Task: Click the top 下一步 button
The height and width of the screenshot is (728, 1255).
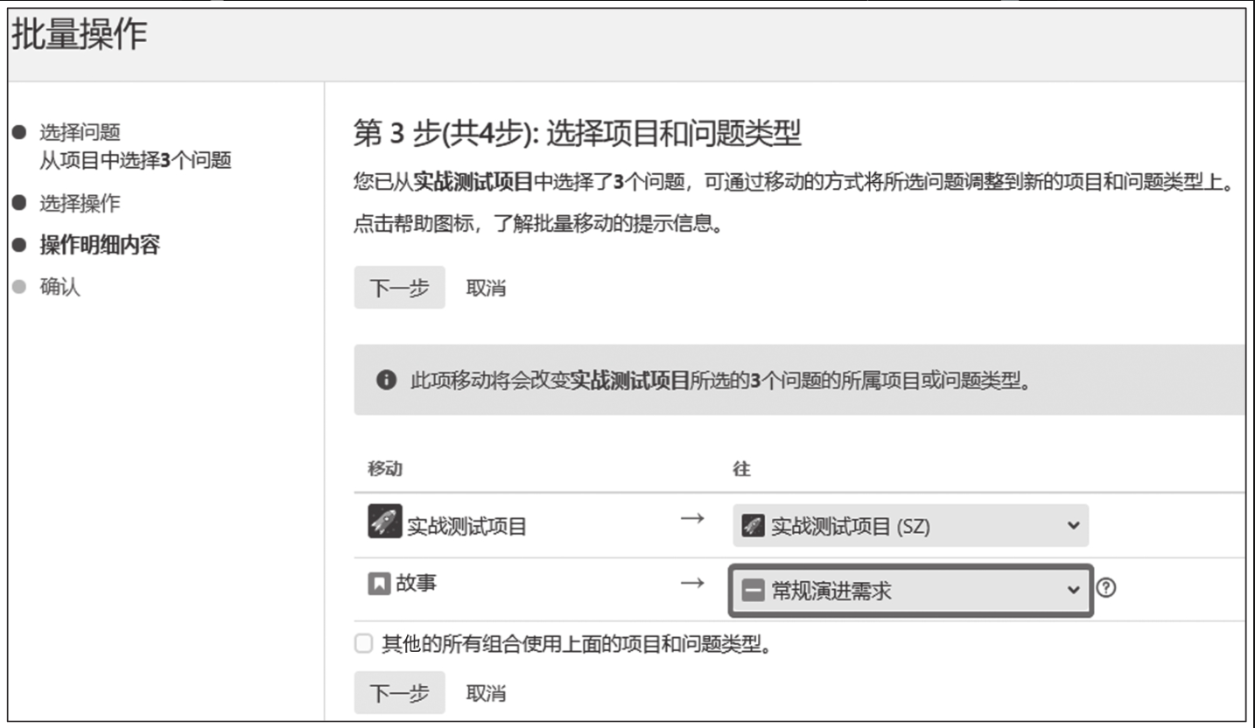Action: (x=399, y=288)
